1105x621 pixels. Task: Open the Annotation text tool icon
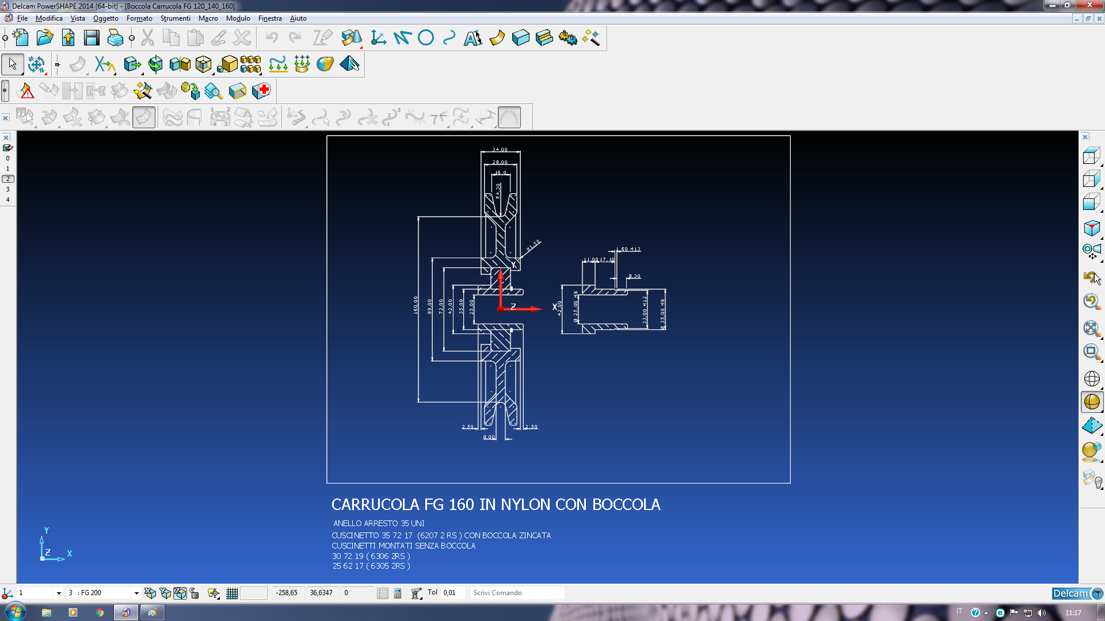[x=473, y=38]
